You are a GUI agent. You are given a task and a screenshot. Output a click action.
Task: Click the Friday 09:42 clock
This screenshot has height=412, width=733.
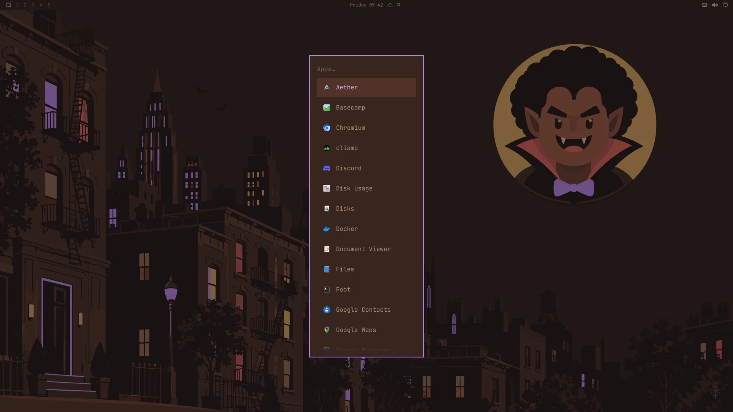[x=366, y=5]
